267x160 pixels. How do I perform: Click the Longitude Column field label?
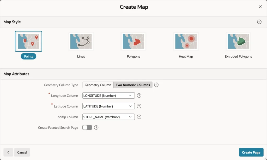[65, 96]
